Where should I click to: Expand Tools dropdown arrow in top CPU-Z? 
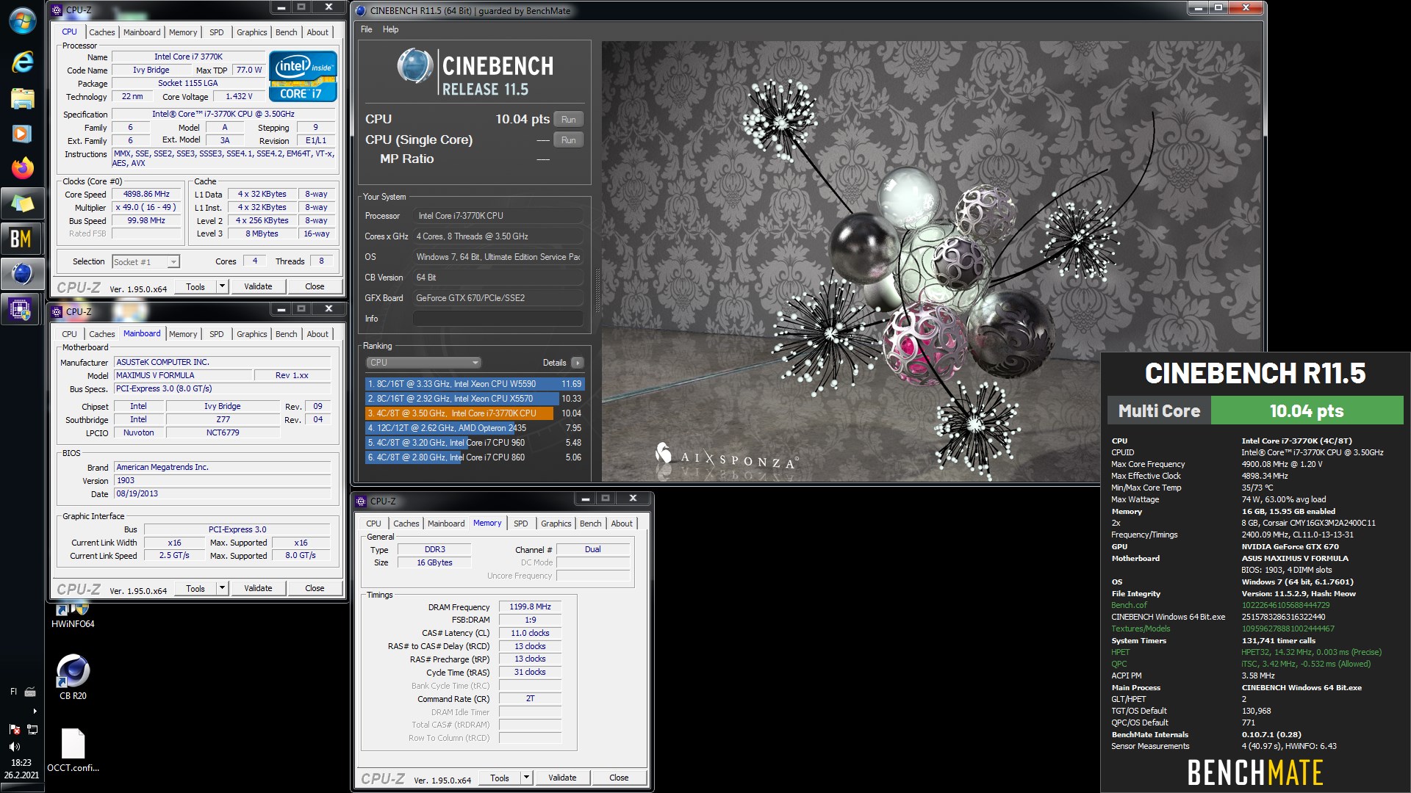pyautogui.click(x=222, y=286)
